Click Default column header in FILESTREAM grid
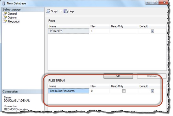 tap(152, 86)
